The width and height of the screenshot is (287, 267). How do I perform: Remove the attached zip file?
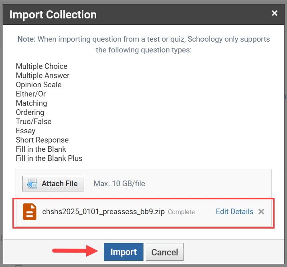point(261,212)
